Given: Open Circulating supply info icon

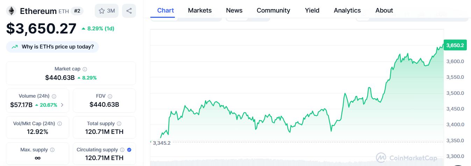Looking at the screenshot, I should click(123, 150).
